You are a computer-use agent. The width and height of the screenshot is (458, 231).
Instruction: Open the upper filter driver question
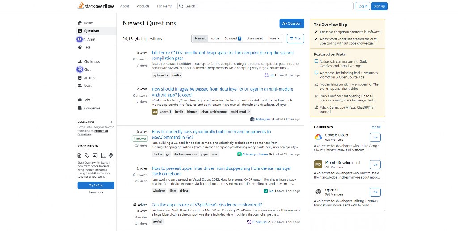tap(221, 171)
